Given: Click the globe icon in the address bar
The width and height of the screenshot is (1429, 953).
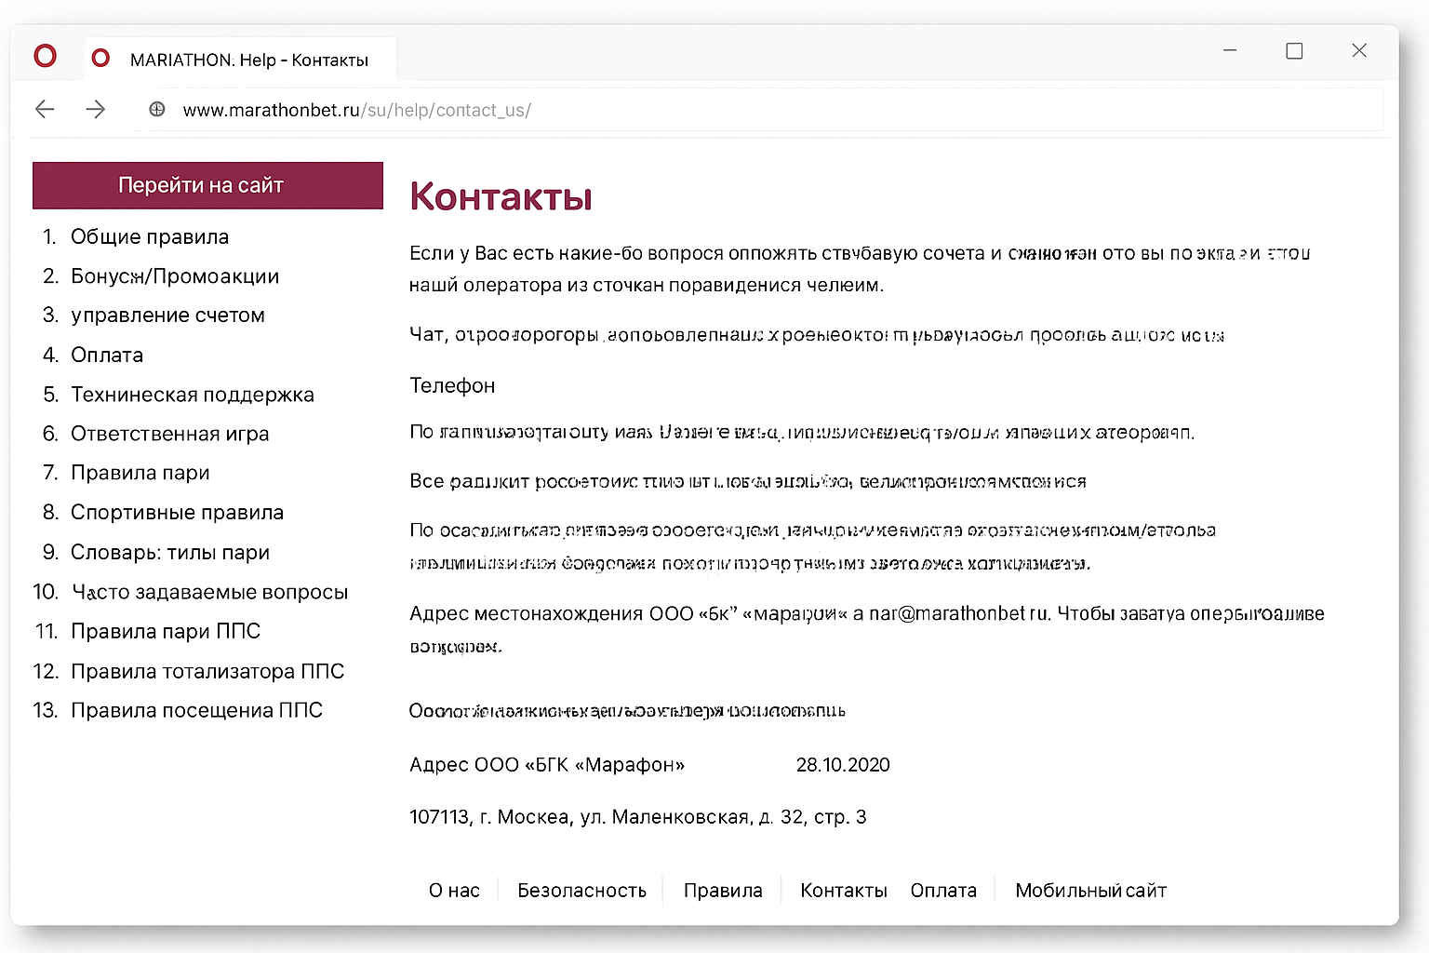Looking at the screenshot, I should click(x=156, y=109).
